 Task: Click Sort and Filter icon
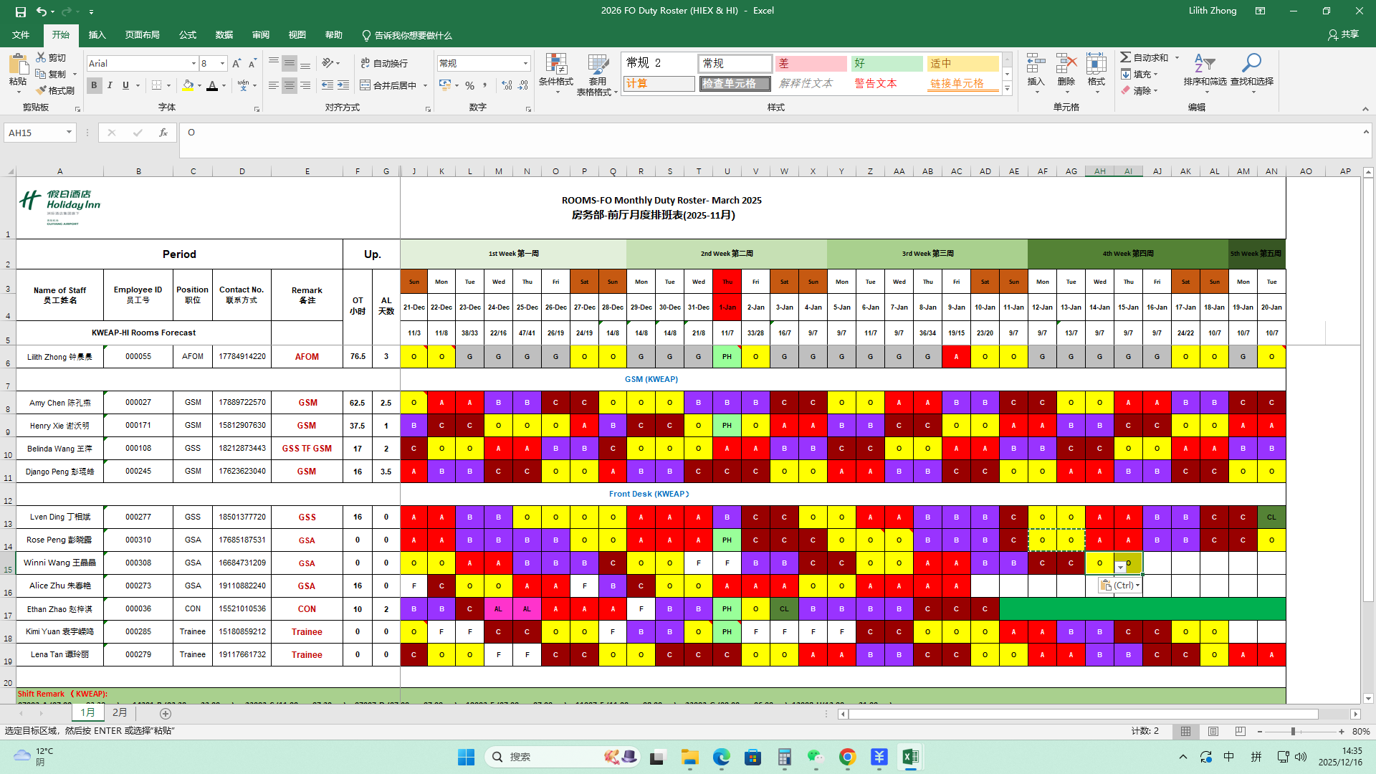coord(1204,65)
